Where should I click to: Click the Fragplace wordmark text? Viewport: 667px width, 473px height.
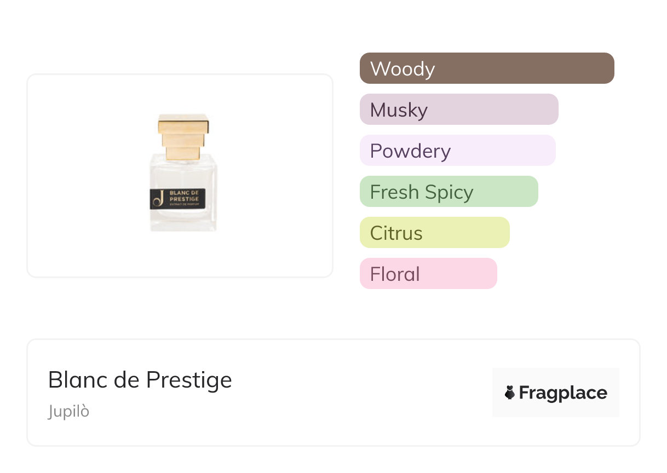pos(563,393)
